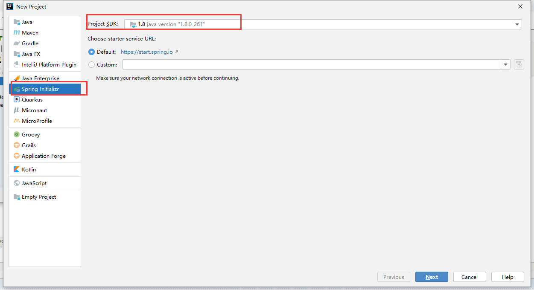Click the Grails icon
534x290 pixels.
point(17,145)
